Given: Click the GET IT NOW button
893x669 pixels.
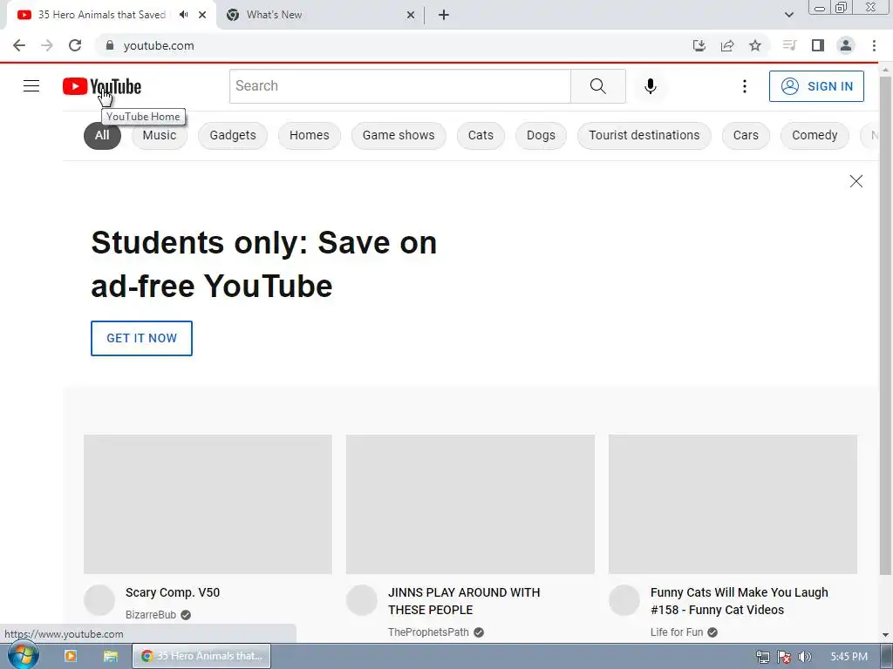Looking at the screenshot, I should tap(142, 339).
